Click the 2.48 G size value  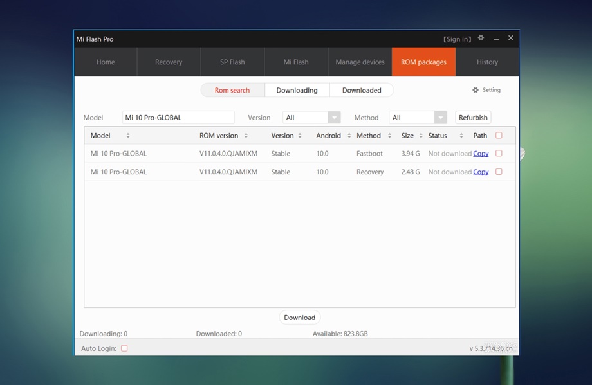click(411, 172)
